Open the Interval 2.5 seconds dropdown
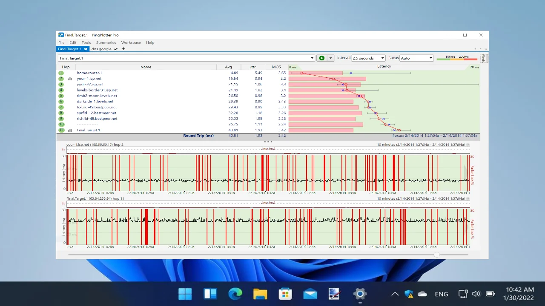Viewport: 545px width, 306px height. click(x=368, y=58)
